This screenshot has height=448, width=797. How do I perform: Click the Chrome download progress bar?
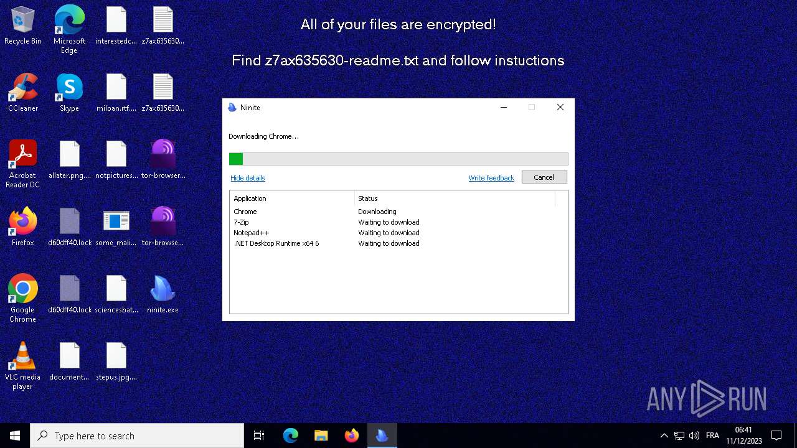pos(398,159)
